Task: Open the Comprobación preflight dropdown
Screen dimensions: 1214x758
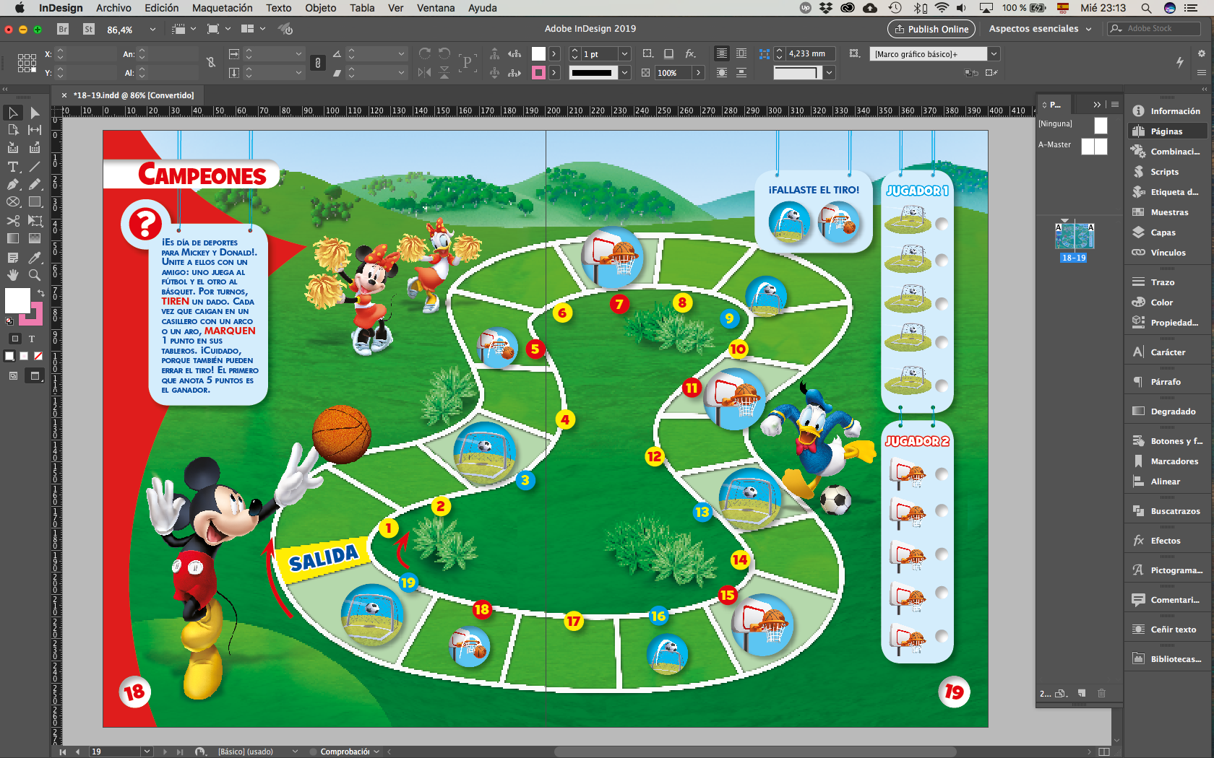Action: click(376, 752)
